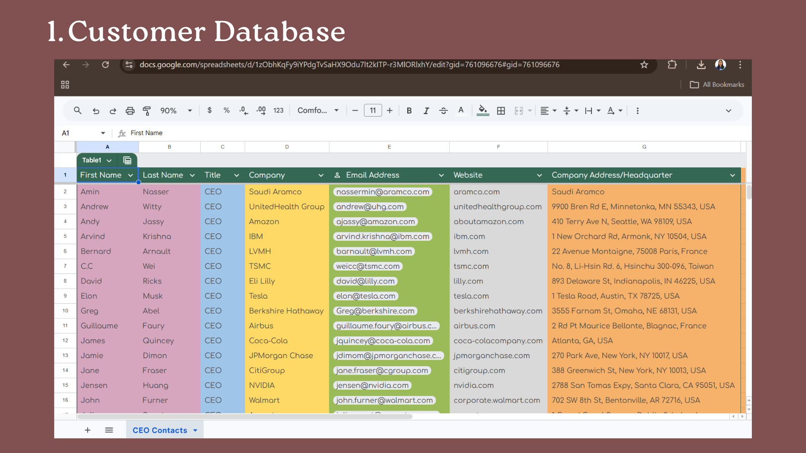The height and width of the screenshot is (453, 806).
Task: Click the john.furner@walmart.com email chip
Action: [385, 400]
